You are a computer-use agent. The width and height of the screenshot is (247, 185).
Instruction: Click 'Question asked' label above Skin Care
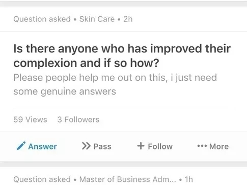click(42, 19)
